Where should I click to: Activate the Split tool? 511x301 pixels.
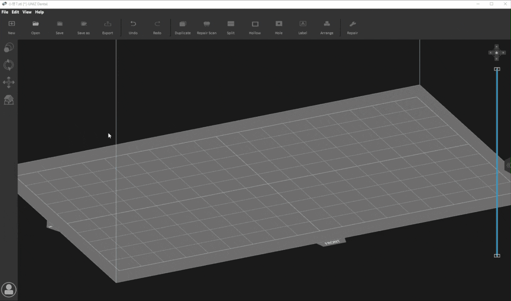click(x=231, y=24)
